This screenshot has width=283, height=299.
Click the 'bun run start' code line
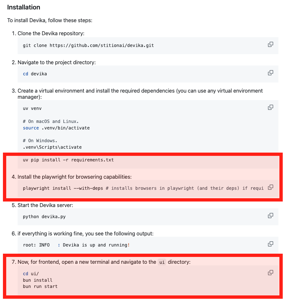coord(40,286)
